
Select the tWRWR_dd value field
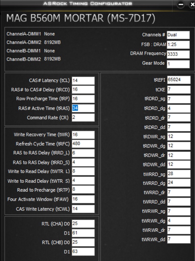[x=179, y=240]
